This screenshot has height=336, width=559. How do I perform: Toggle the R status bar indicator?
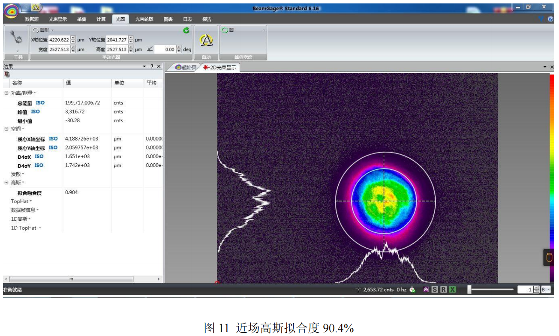(x=443, y=290)
